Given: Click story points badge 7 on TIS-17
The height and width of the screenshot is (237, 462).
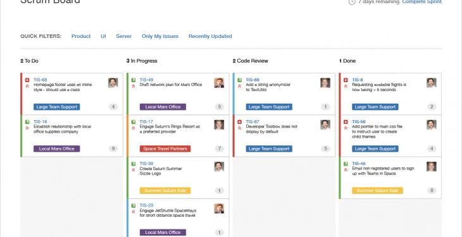Looking at the screenshot, I should (219, 149).
